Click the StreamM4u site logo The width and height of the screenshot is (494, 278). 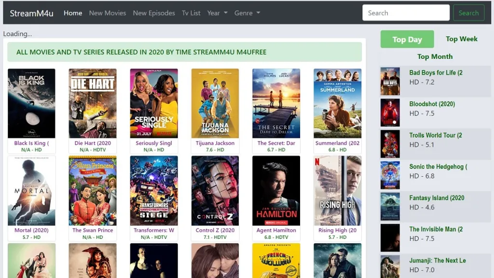click(31, 13)
